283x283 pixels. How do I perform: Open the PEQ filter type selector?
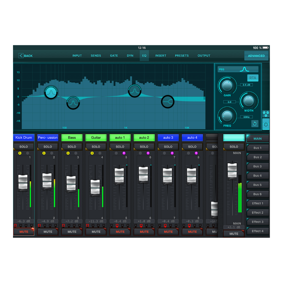238,69
